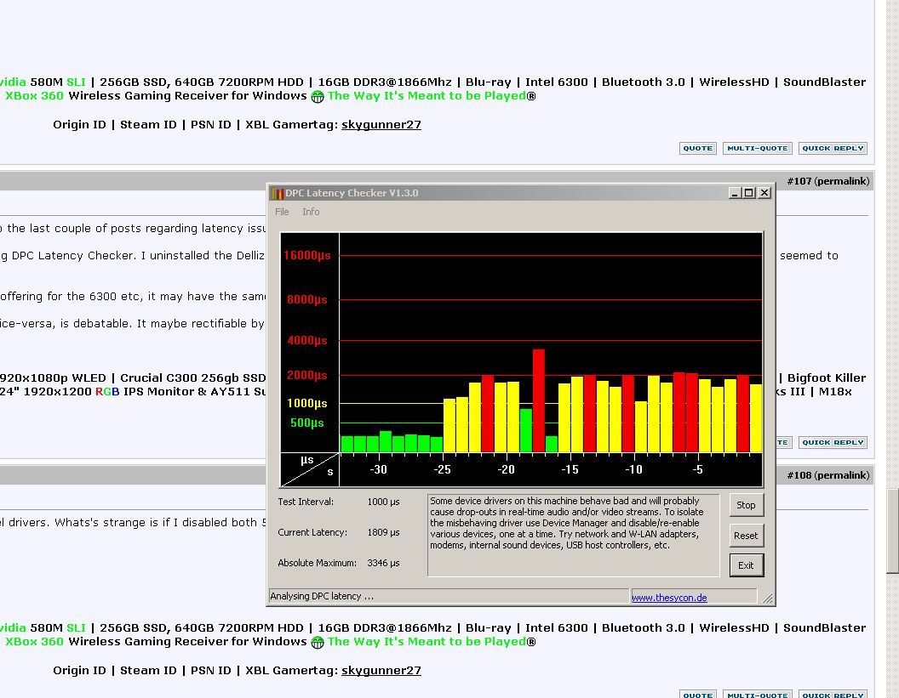Click the yellow 1000µs axis label
The width and height of the screenshot is (899, 698).
[307, 404]
